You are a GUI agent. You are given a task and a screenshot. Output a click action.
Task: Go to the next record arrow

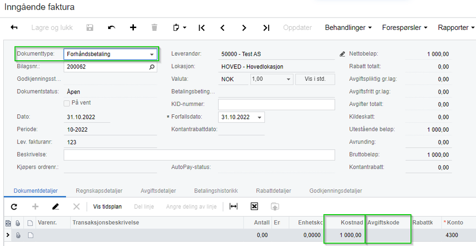[x=244, y=28]
